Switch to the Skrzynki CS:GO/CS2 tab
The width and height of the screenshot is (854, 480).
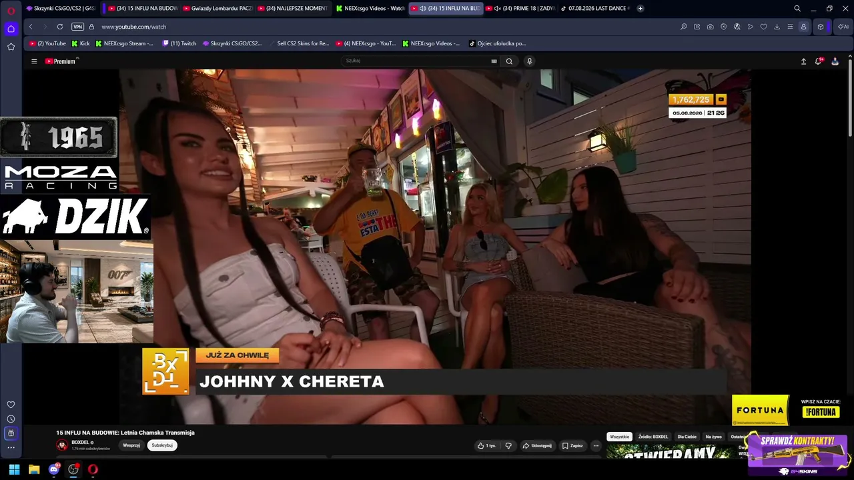[x=61, y=9]
